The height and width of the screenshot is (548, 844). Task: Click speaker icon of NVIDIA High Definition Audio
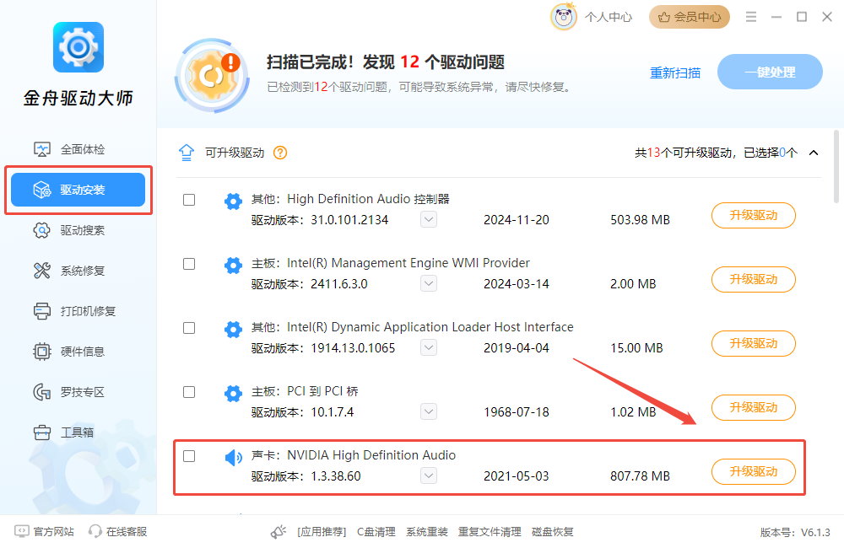(233, 458)
